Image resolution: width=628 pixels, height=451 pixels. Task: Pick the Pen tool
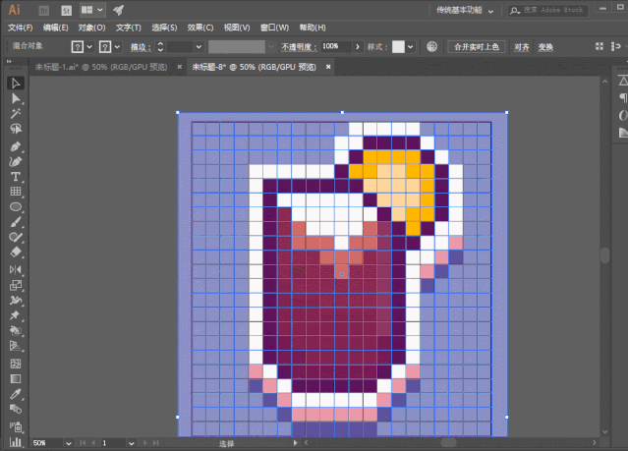click(16, 145)
